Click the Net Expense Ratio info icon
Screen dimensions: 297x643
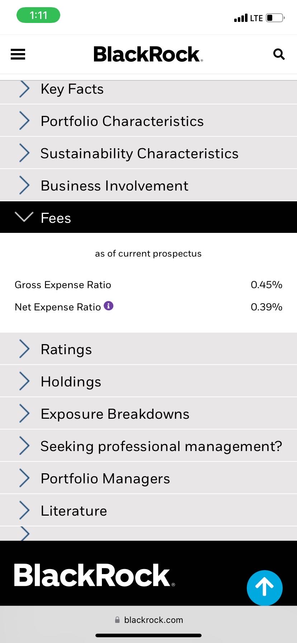tap(109, 306)
